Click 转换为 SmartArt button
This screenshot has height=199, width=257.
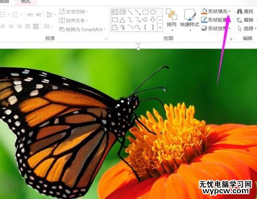pyautogui.click(x=82, y=29)
